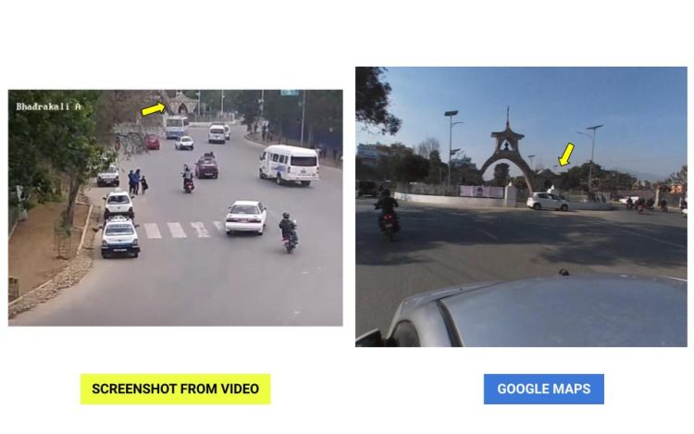Click the motorcyclist near the white sedan
Viewport: 694px width, 434px height.
tap(288, 232)
